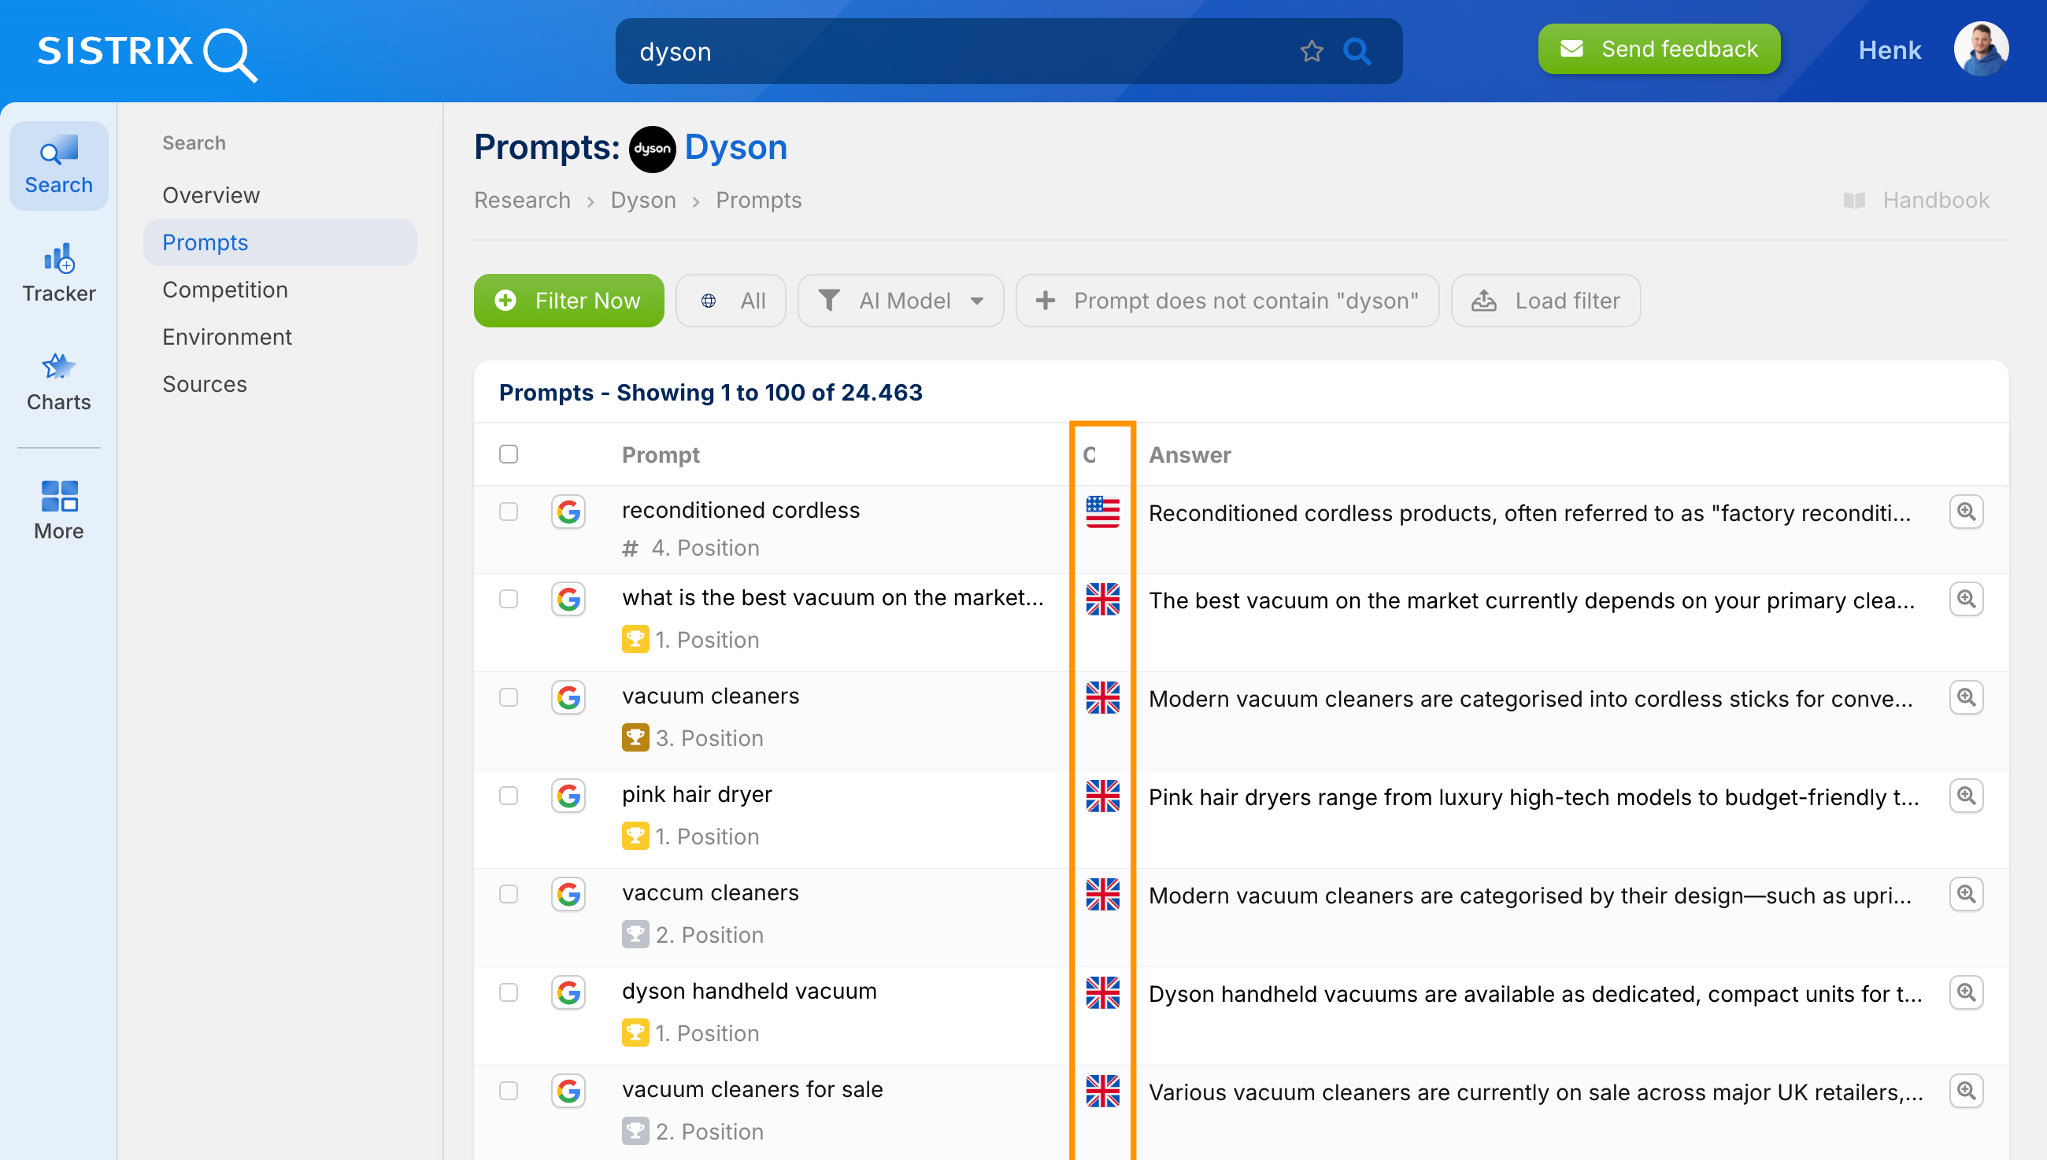Open the More apps grid
Screen dimensions: 2047x1160
click(58, 510)
